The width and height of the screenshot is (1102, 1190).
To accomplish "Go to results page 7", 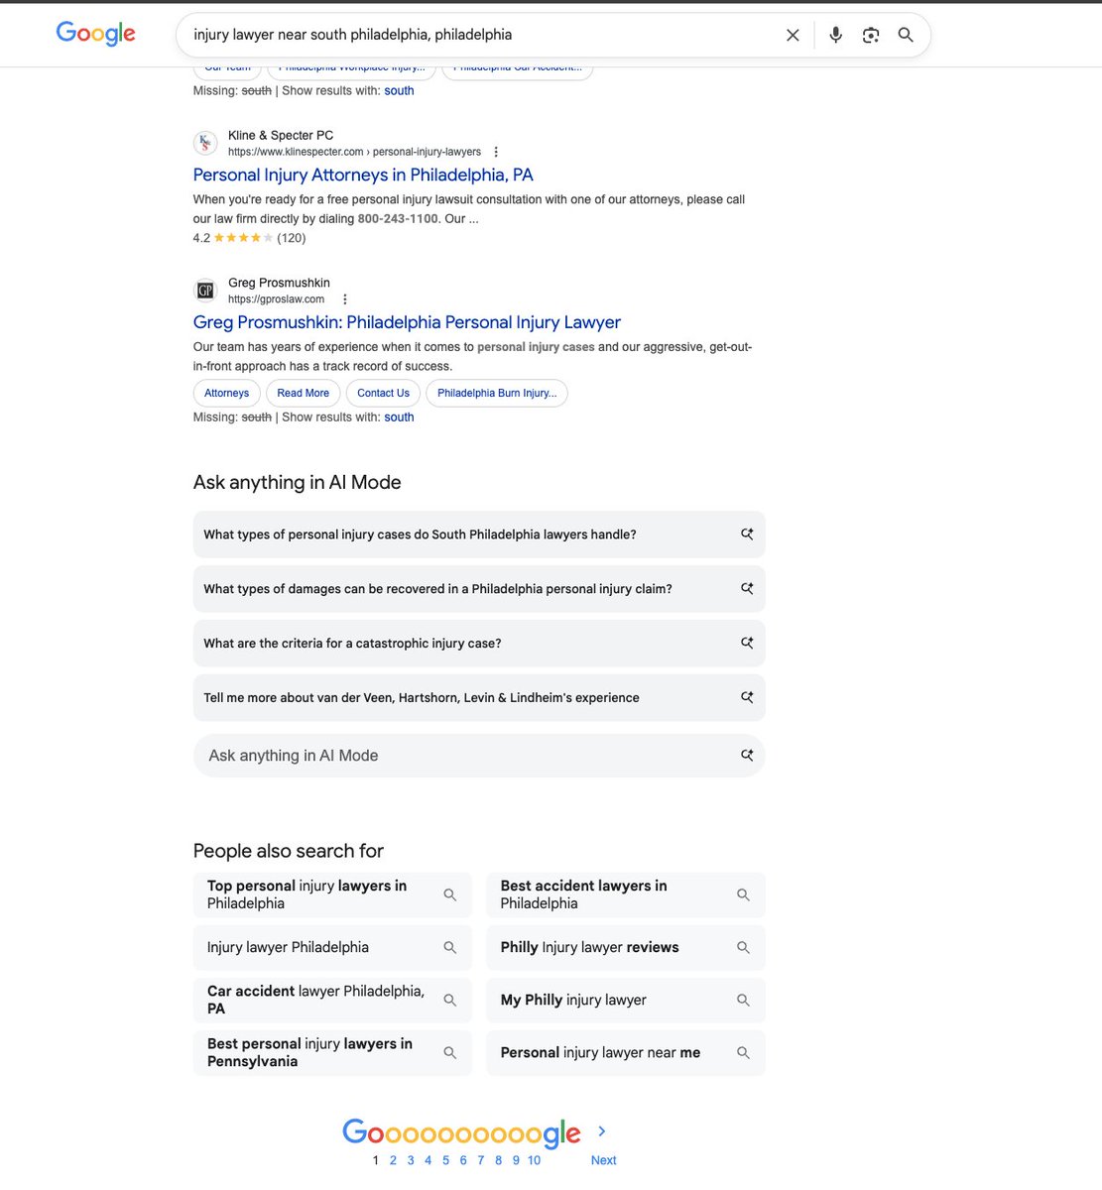I will click(x=481, y=1160).
